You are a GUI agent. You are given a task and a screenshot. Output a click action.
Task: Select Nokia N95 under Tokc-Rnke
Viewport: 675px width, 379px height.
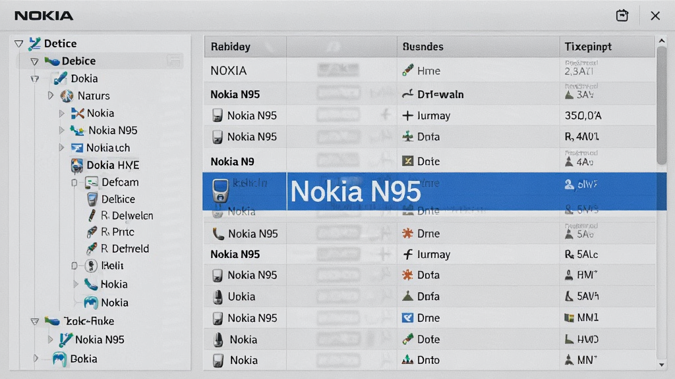click(x=100, y=340)
